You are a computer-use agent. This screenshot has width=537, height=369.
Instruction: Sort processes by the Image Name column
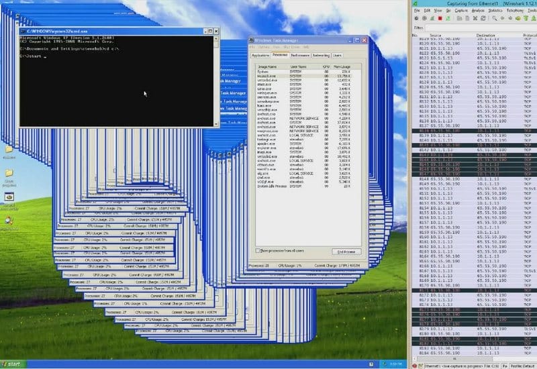pyautogui.click(x=270, y=67)
